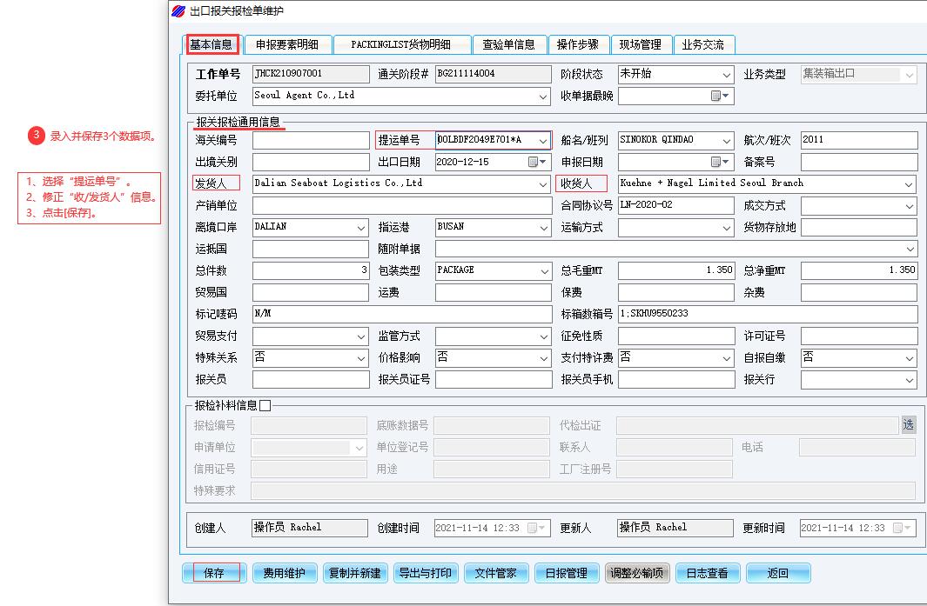The height and width of the screenshot is (606, 927).
Task: Open the 阶段状态 dropdown
Action: [726, 75]
